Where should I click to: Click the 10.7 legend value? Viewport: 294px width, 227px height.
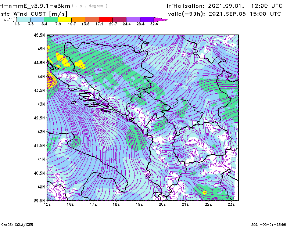[x=72, y=24]
